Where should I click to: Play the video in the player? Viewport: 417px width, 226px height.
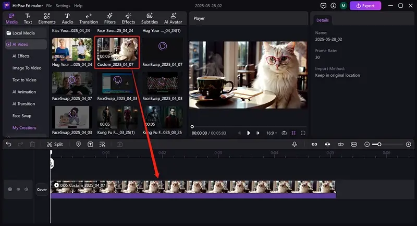point(249,133)
